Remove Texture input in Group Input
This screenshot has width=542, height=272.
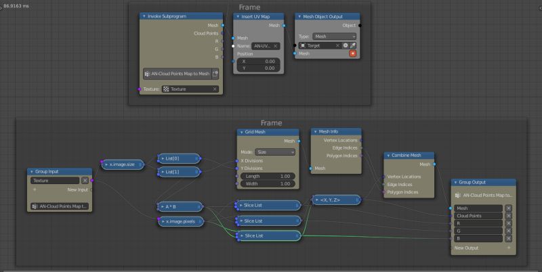[85, 181]
